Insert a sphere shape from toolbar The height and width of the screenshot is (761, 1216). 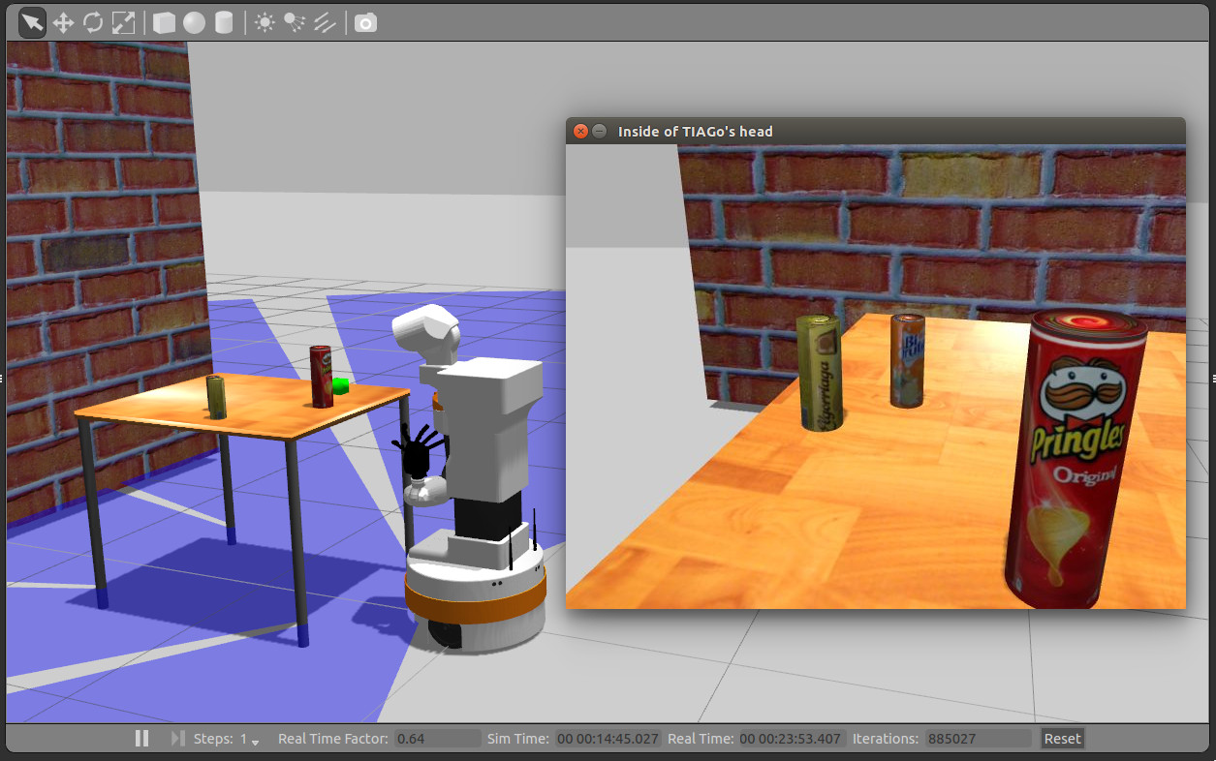point(194,22)
